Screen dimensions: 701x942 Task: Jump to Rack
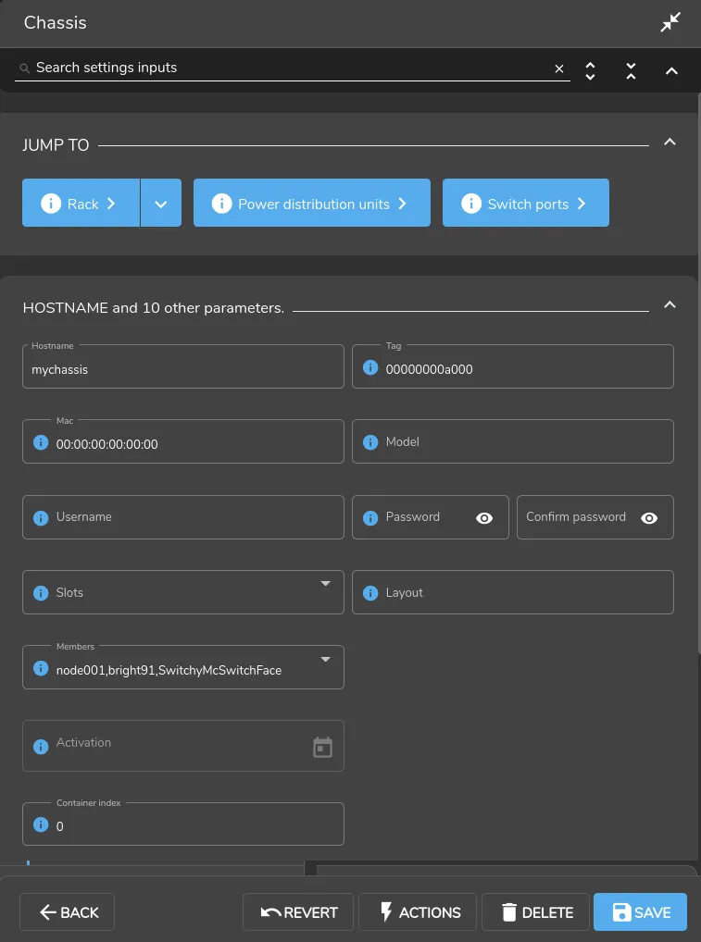click(x=81, y=203)
